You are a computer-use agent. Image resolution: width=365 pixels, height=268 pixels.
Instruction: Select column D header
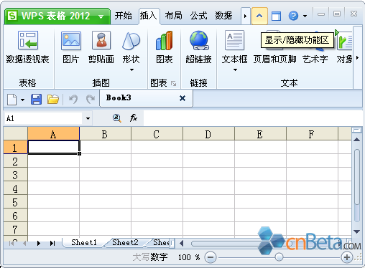(x=208, y=134)
